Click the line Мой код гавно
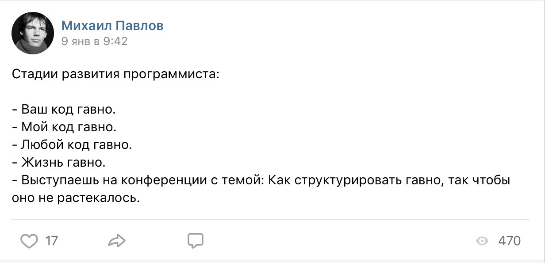This screenshot has width=545, height=263. coord(64,127)
